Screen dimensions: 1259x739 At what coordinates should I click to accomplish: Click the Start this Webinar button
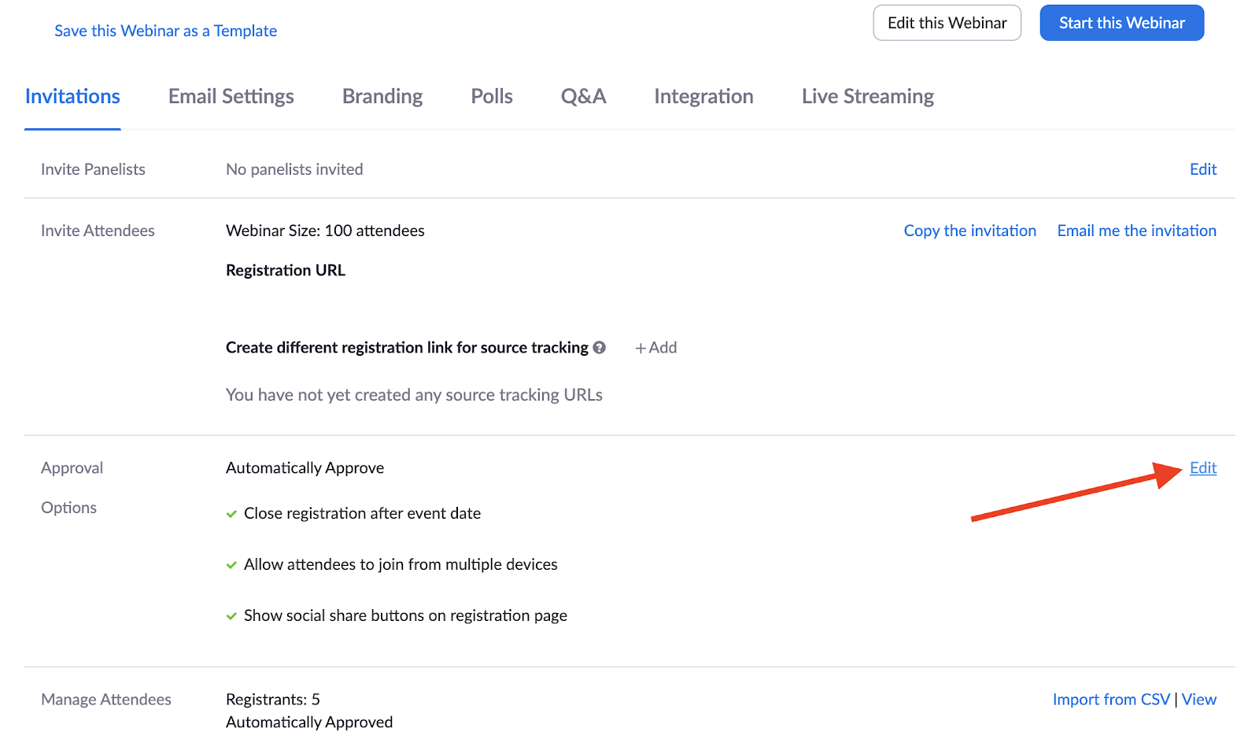[x=1121, y=23]
